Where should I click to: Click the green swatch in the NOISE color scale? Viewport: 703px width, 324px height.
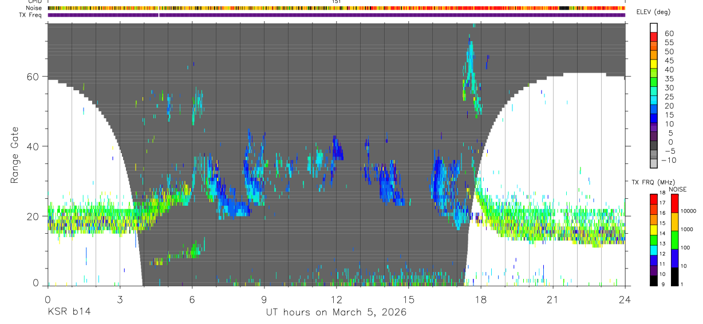pyautogui.click(x=674, y=240)
